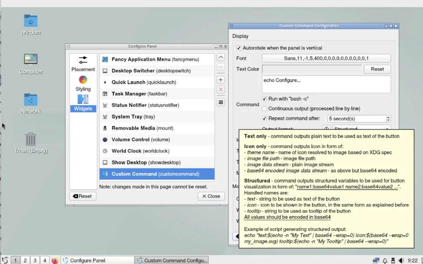Open the volume control tray icon

pyautogui.click(x=401, y=260)
